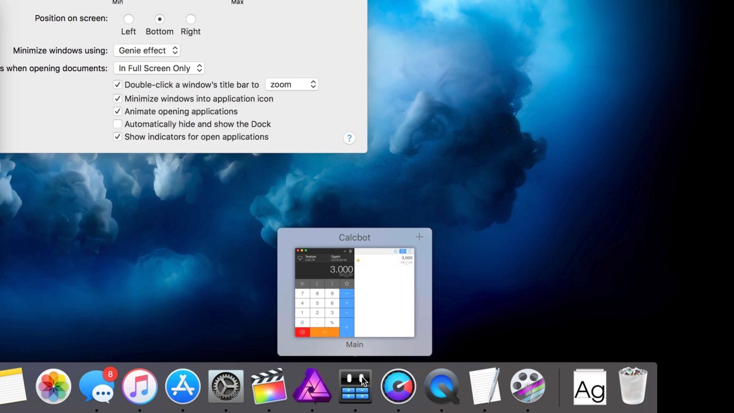
Task: Click the Dock preferences help button
Action: [x=349, y=138]
